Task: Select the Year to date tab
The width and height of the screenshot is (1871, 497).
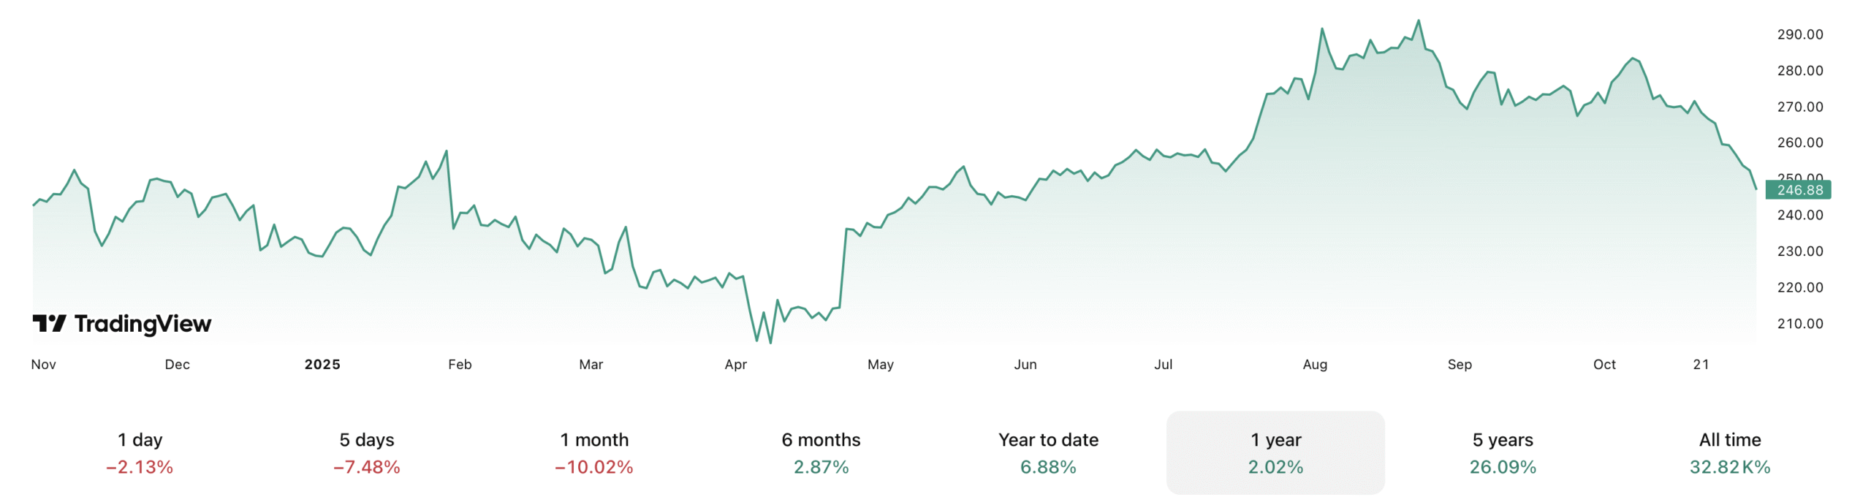Action: (1048, 452)
